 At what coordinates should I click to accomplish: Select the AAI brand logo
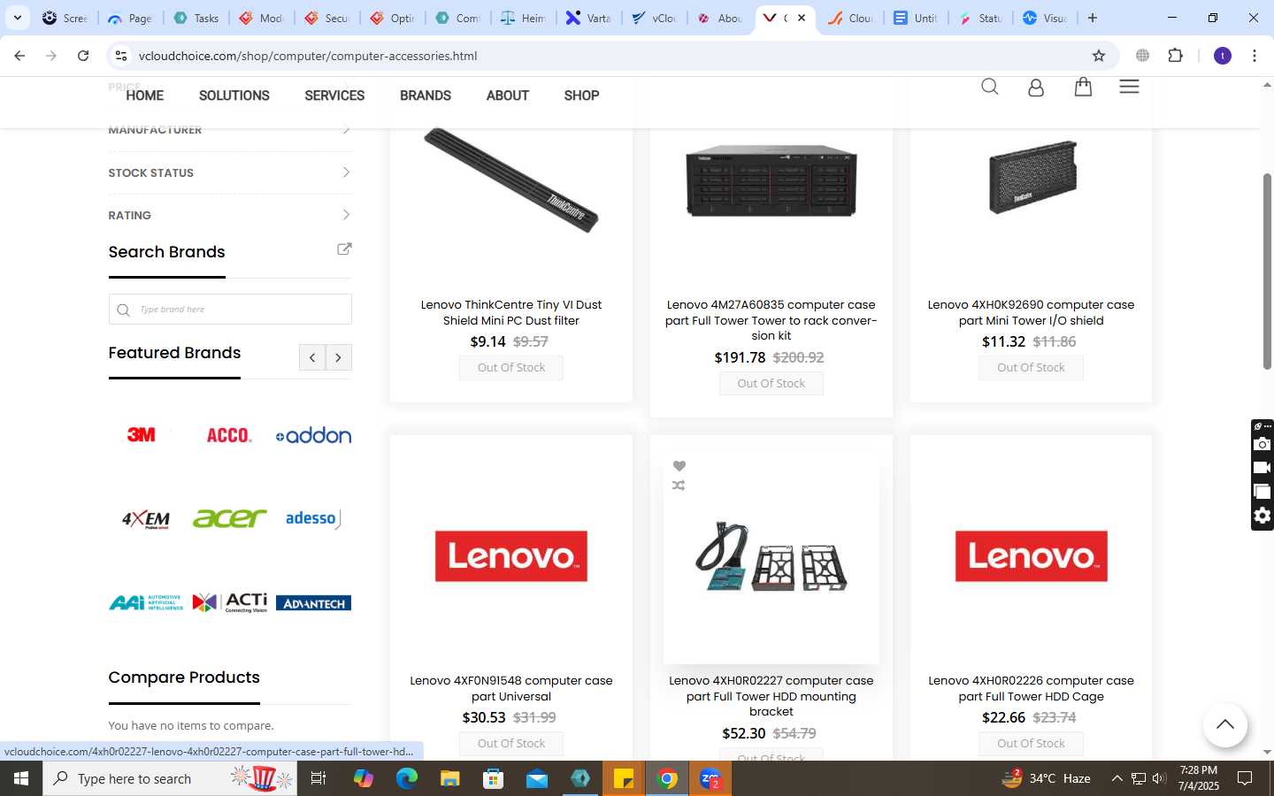(x=146, y=603)
